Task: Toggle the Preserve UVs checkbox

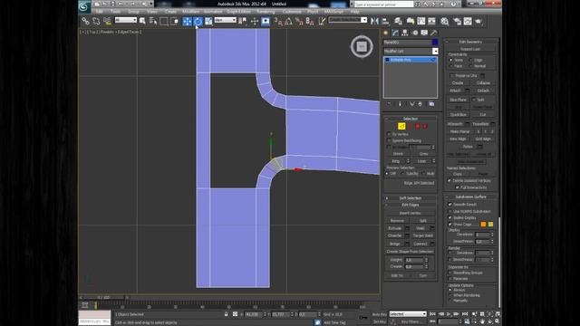Action: point(452,75)
